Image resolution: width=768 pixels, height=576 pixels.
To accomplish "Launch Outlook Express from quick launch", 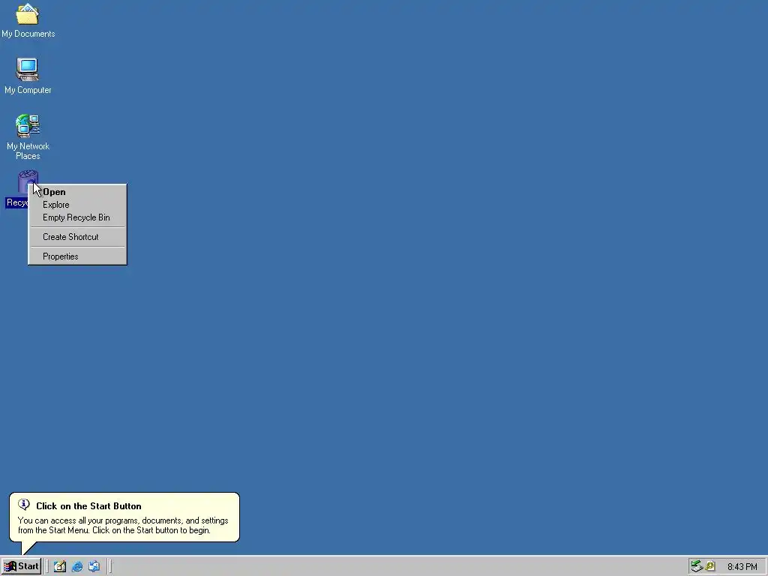I will [x=94, y=566].
